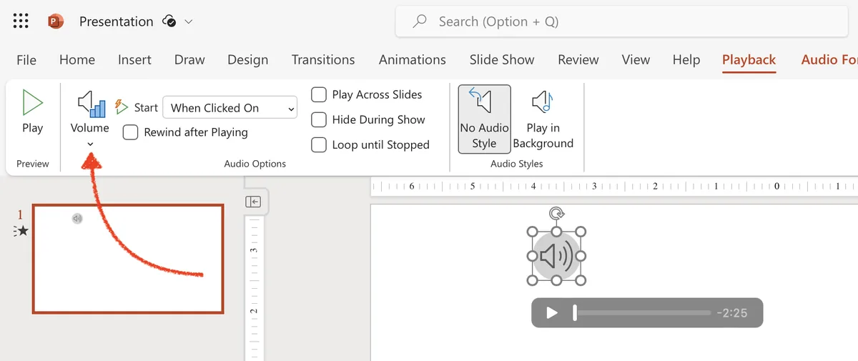Select the audio speaker object on slide
Image resolution: width=858 pixels, height=361 pixels.
pos(556,256)
